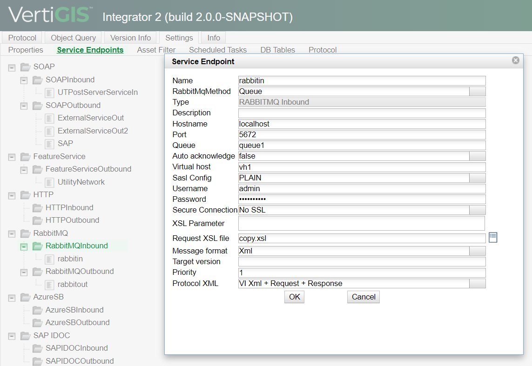Screen dimensions: 532x366
Task: Collapse the FeatureService tree node
Action: point(12,157)
